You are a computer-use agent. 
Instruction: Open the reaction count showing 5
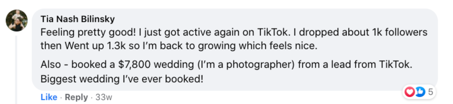pos(431,92)
